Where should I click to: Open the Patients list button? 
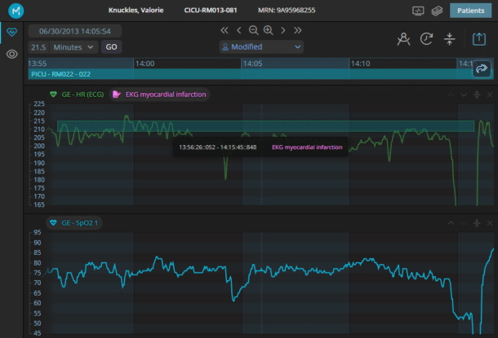click(470, 11)
